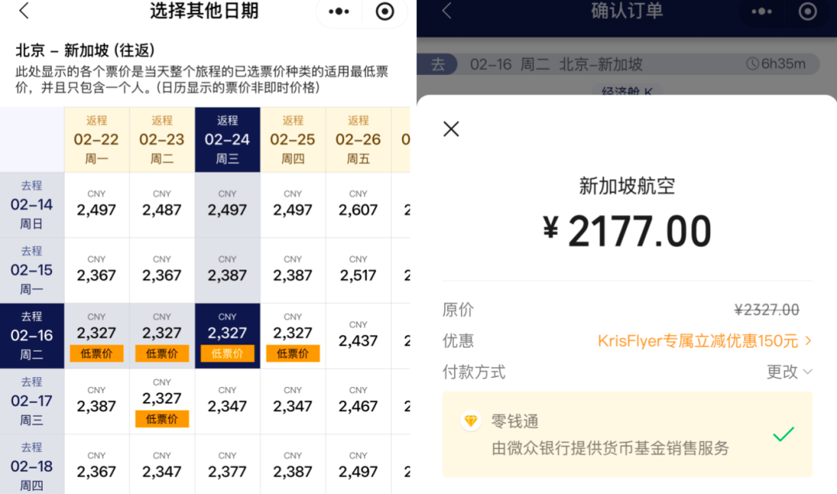Select departure date 02-15 row header
Image resolution: width=837 pixels, height=494 pixels.
(32, 270)
